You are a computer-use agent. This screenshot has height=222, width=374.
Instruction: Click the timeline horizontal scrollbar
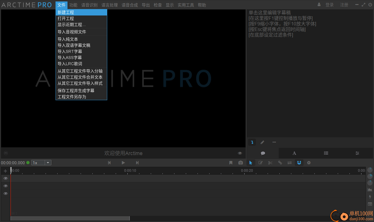(x=70, y=218)
